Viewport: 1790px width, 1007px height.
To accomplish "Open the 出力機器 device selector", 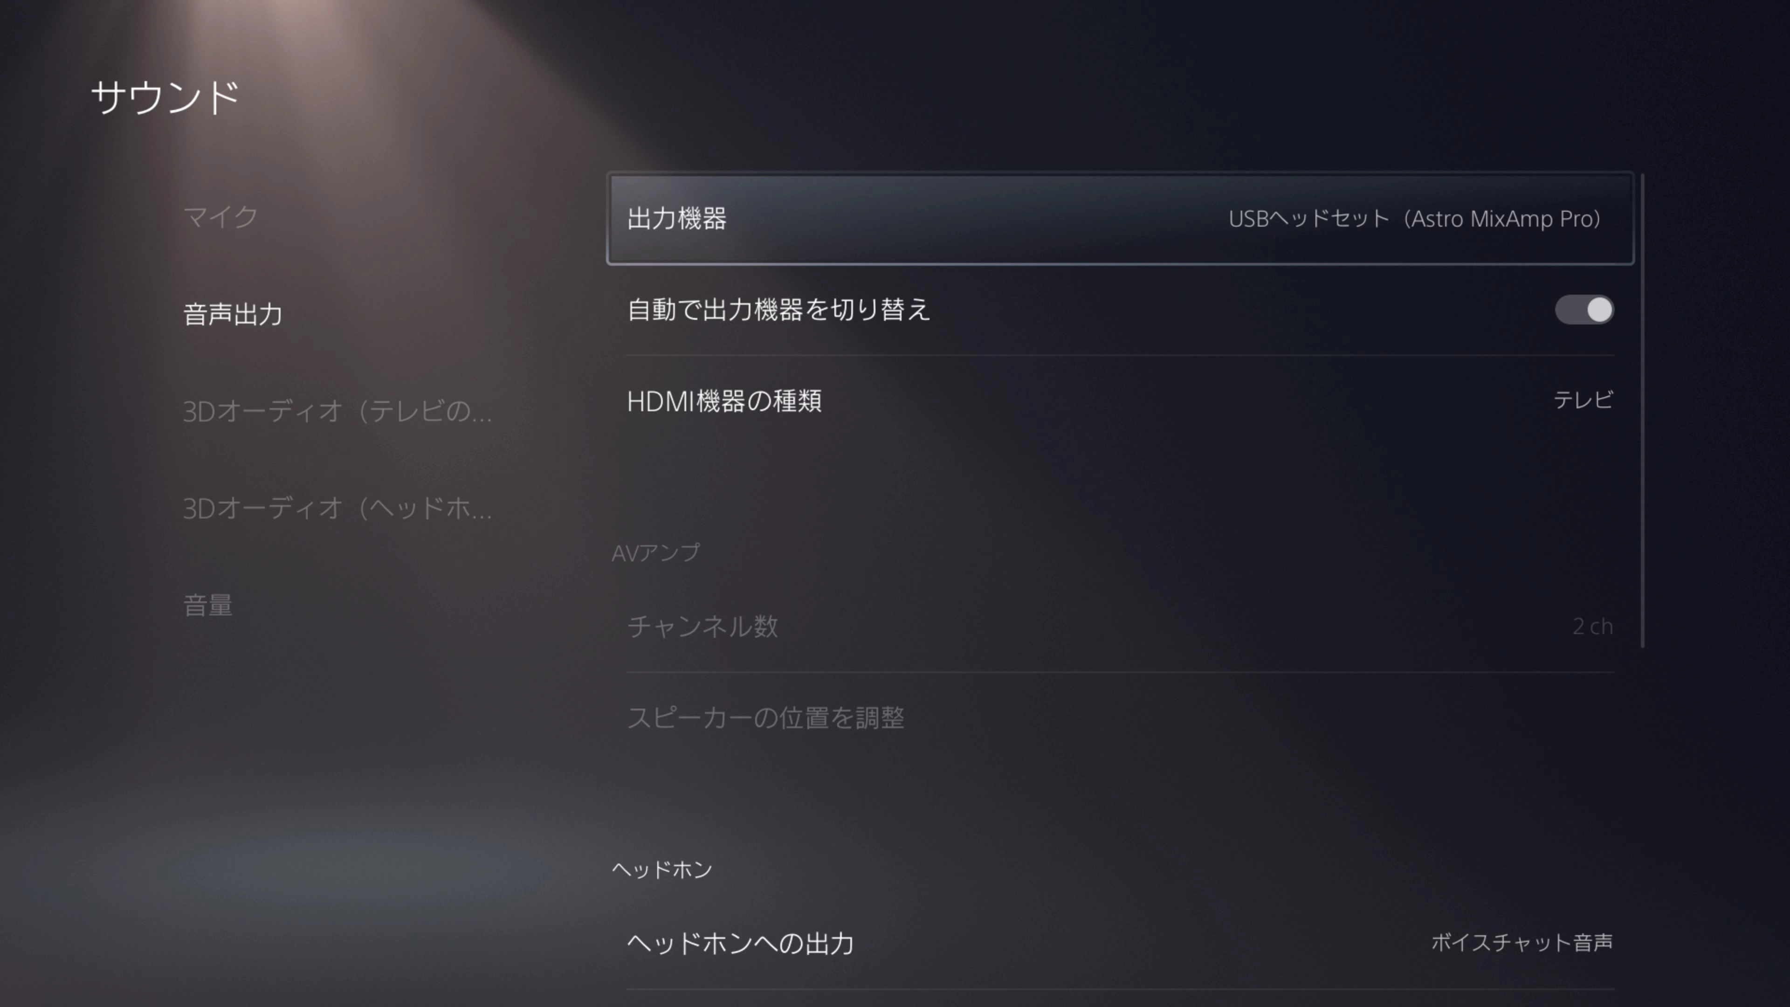I will pyautogui.click(x=1120, y=218).
